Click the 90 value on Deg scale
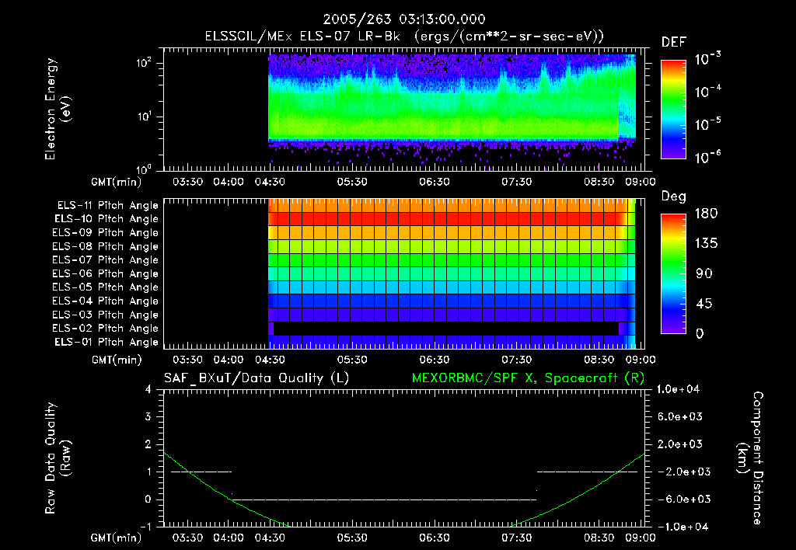Image resolution: width=796 pixels, height=550 pixels. [x=703, y=273]
